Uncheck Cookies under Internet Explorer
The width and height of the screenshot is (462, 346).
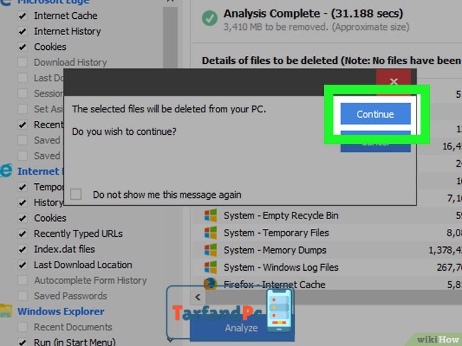pyautogui.click(x=22, y=218)
